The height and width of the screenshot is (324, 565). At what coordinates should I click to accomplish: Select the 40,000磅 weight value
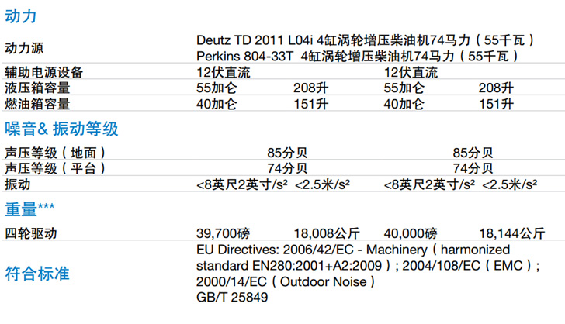pyautogui.click(x=411, y=233)
